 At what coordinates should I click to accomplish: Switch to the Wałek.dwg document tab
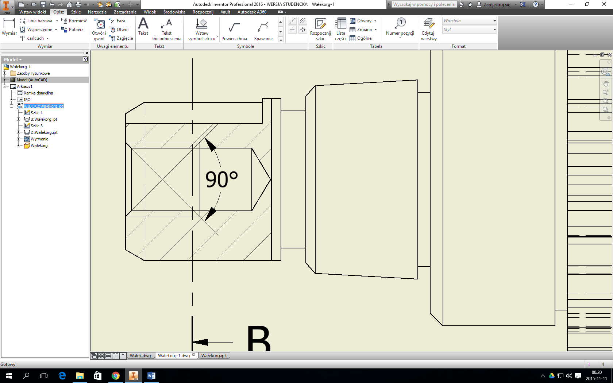[140, 356]
